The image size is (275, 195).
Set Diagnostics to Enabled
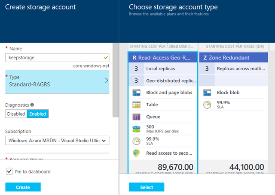point(37,114)
